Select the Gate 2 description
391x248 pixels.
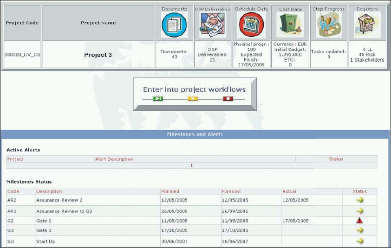pos(44,221)
